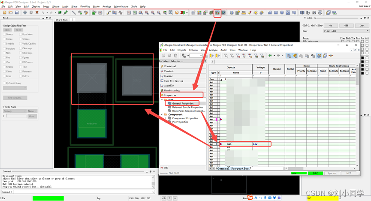The width and height of the screenshot is (371, 201).
Task: Click the GND net voltage cell
Action: tap(261, 144)
